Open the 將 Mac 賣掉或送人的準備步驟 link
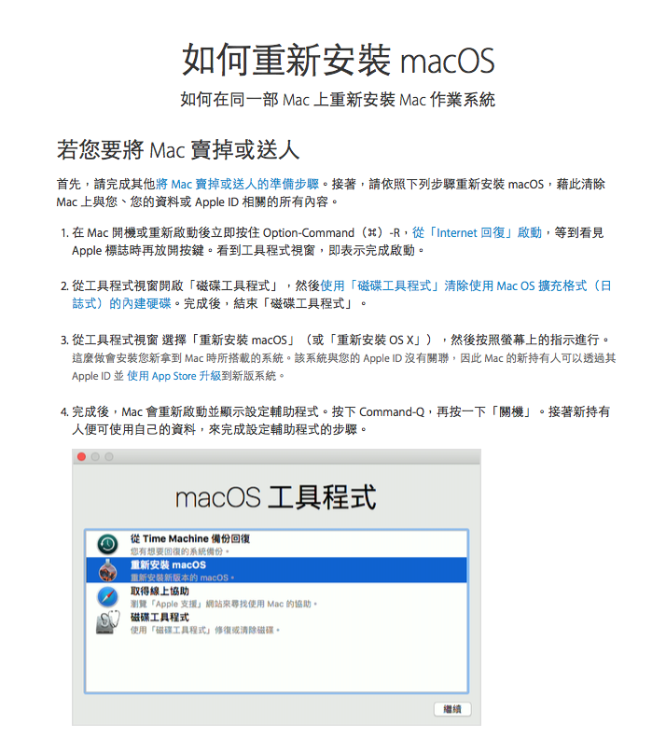666x751 pixels. click(238, 184)
